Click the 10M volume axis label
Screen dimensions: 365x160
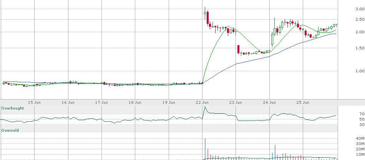[361, 155]
